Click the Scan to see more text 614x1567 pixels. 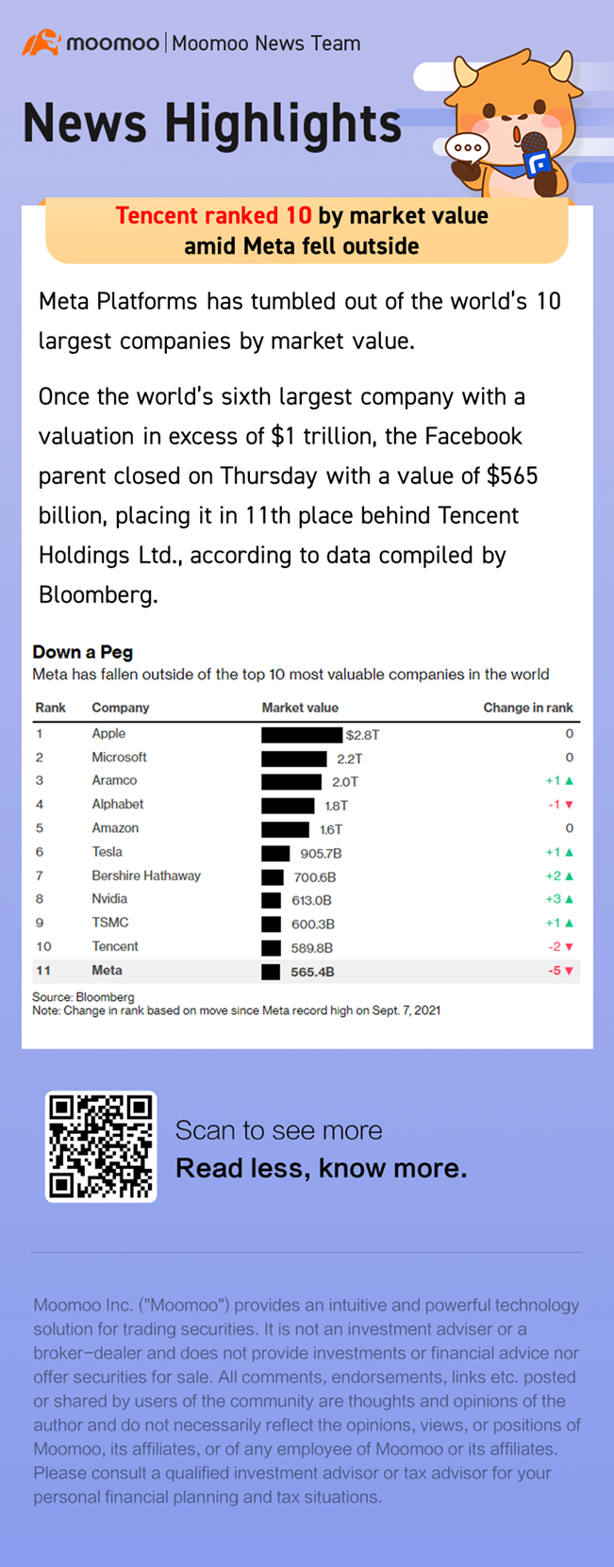(x=279, y=1130)
